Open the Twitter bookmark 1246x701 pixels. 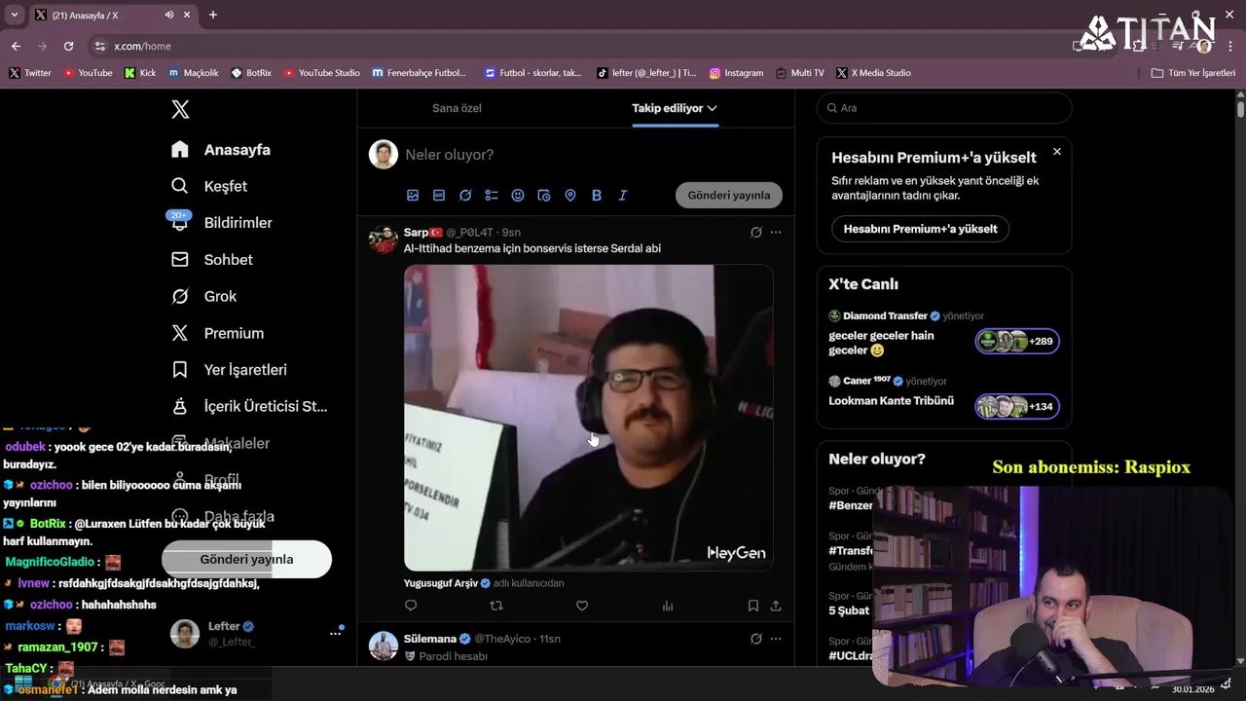pyautogui.click(x=30, y=73)
